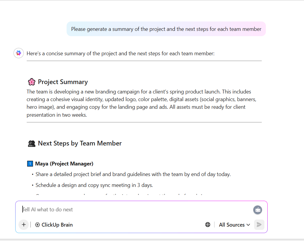Send the message with the arrow button
This screenshot has width=304, height=241.
pyautogui.click(x=259, y=225)
